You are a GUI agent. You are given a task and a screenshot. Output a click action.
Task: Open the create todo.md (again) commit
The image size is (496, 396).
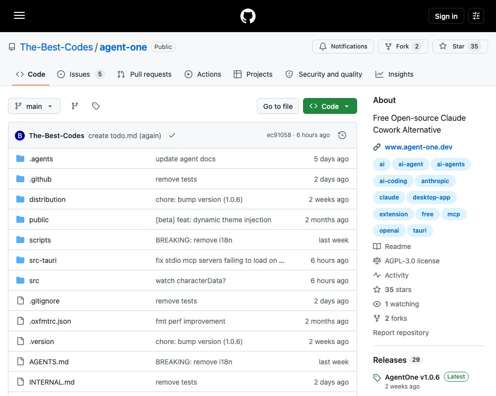(x=124, y=136)
